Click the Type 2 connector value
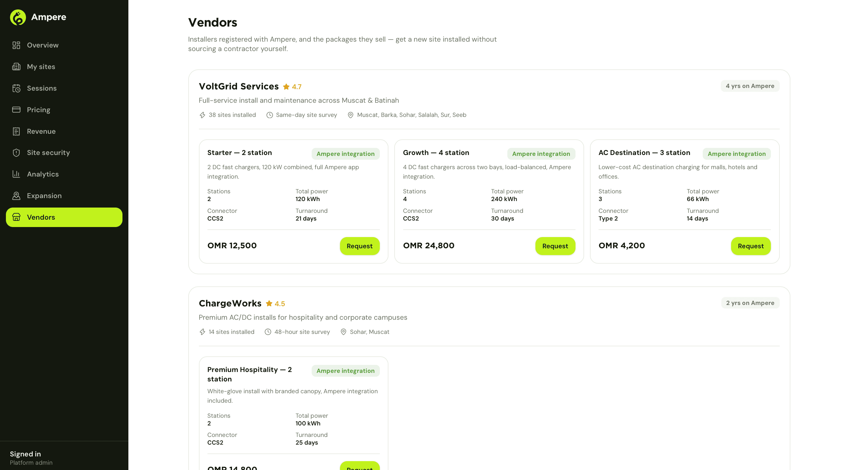Viewport: 850px width, 470px height. (x=608, y=218)
